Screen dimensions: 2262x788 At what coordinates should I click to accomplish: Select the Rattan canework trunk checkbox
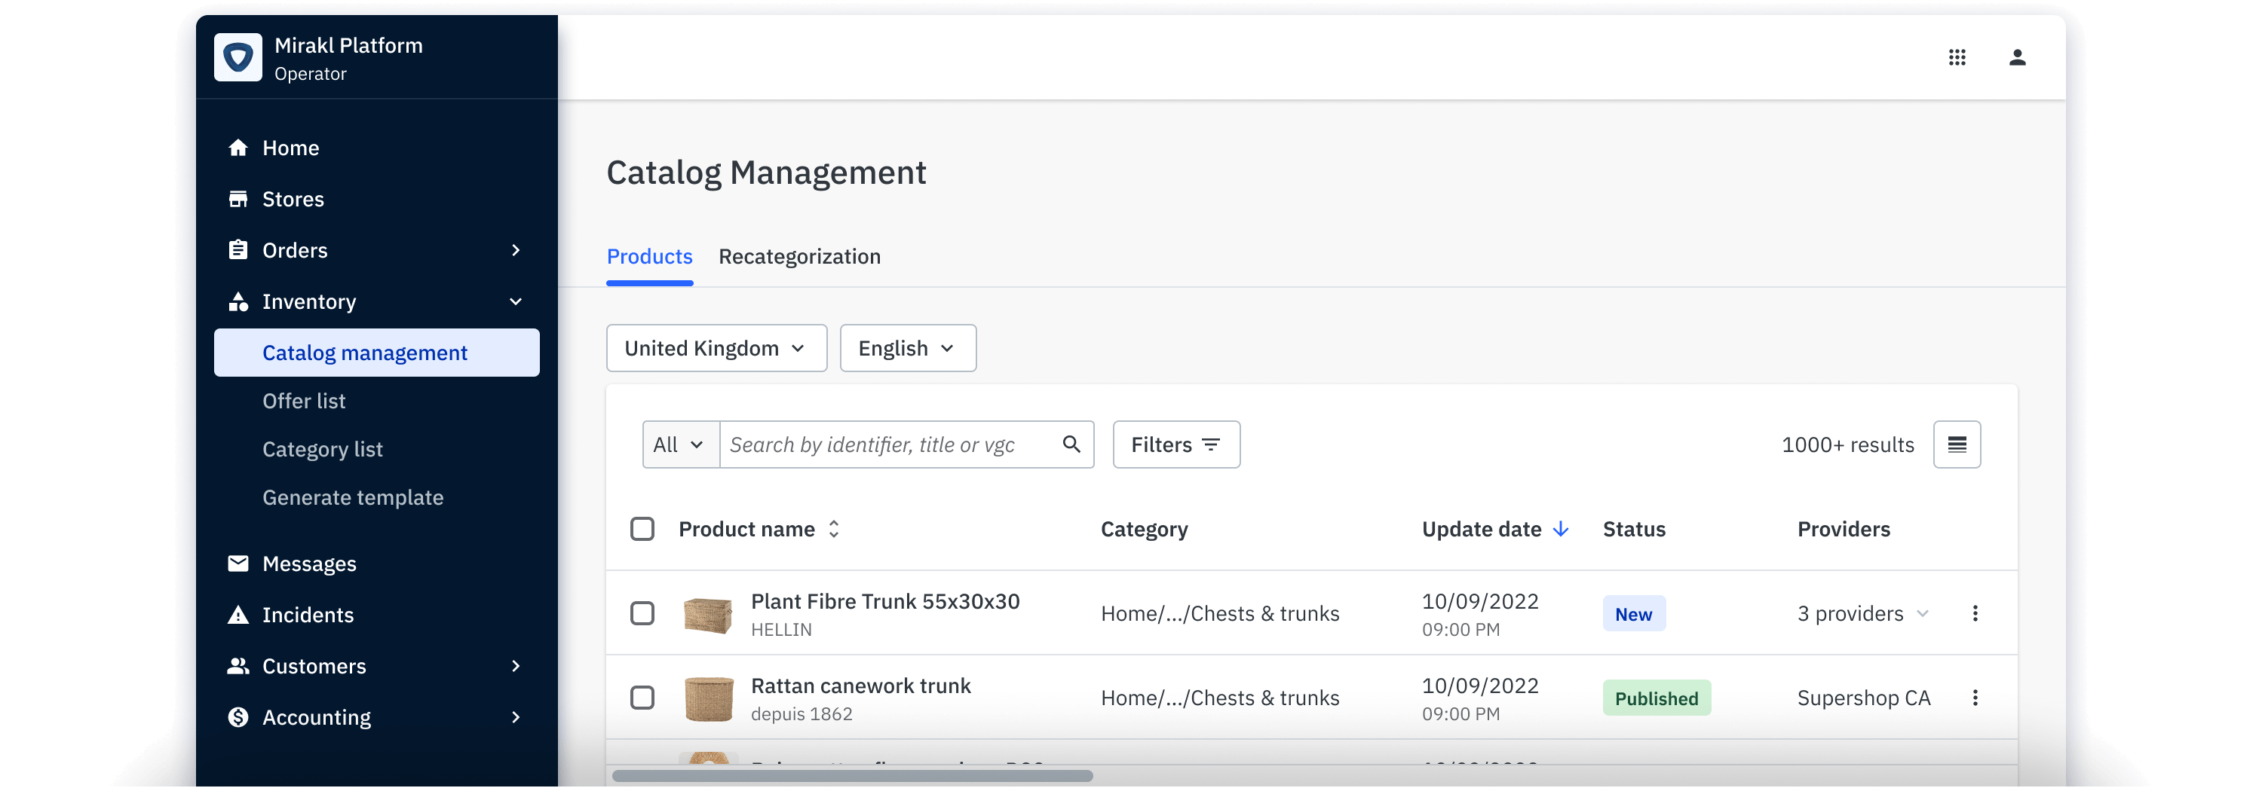(642, 698)
